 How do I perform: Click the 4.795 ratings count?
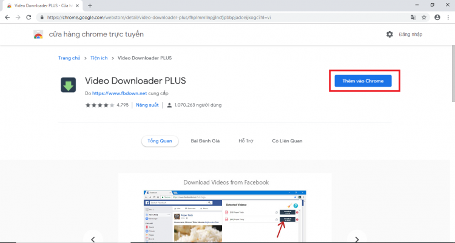(x=123, y=105)
